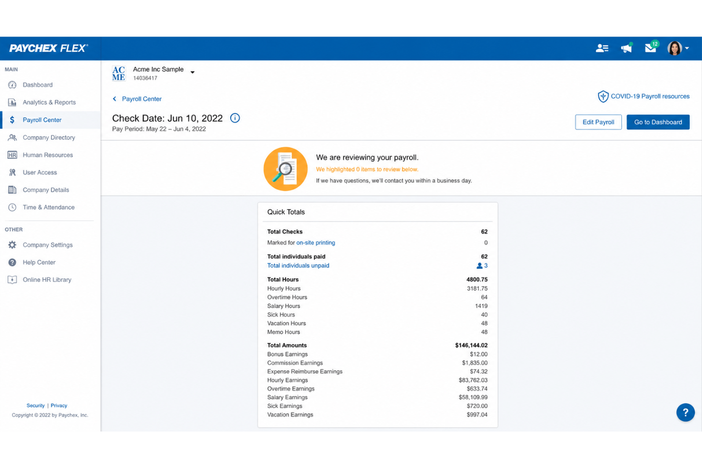Click the COVID-19 shield icon
The image size is (702, 468).
click(603, 96)
